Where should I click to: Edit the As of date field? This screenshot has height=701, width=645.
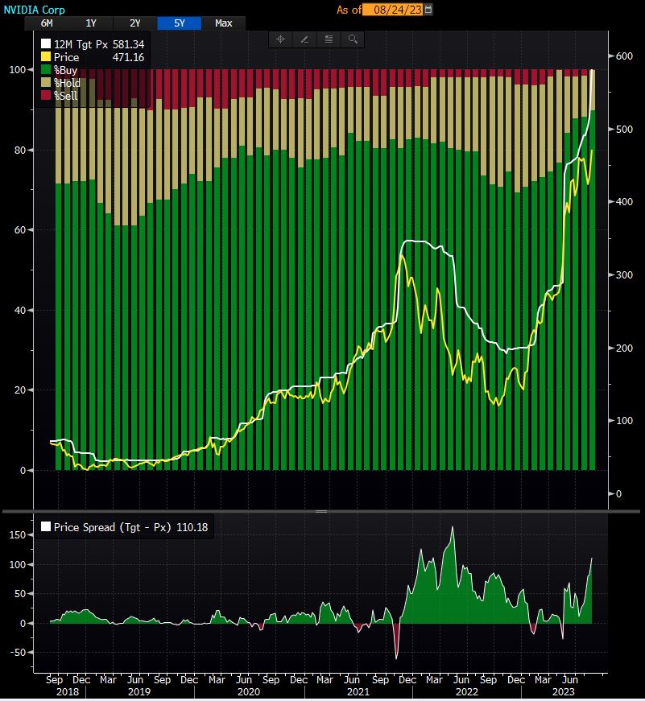(x=393, y=10)
